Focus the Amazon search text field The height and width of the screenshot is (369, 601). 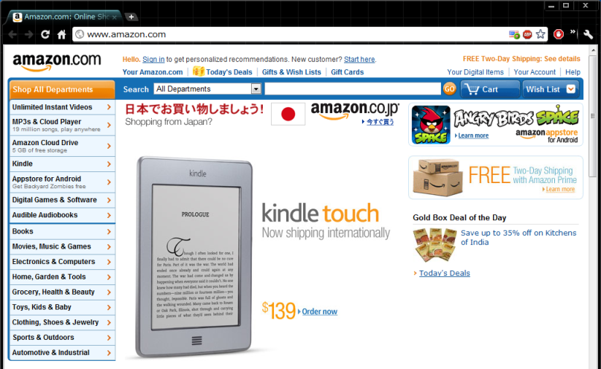(x=353, y=89)
